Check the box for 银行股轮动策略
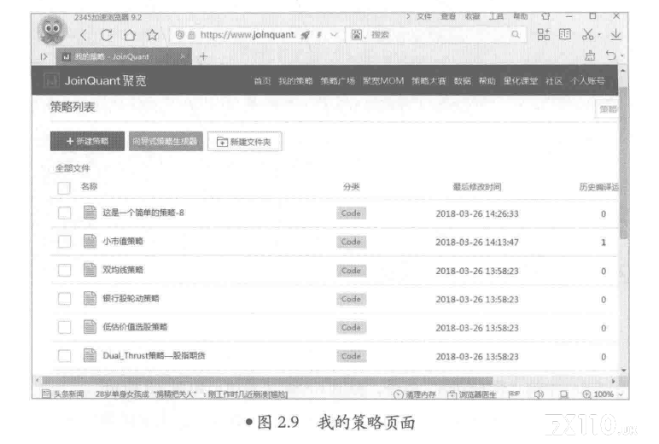This screenshot has width=659, height=444. [64, 299]
